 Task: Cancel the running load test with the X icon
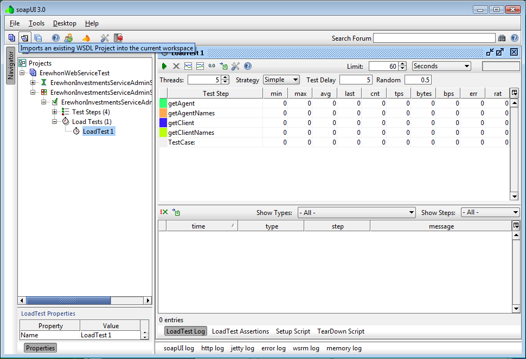pyautogui.click(x=176, y=66)
